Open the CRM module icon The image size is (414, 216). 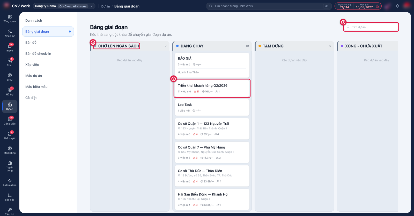click(10, 77)
